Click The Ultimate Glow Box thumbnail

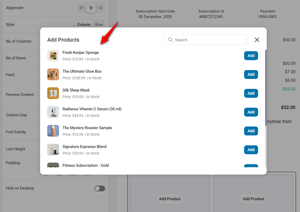[x=53, y=74]
